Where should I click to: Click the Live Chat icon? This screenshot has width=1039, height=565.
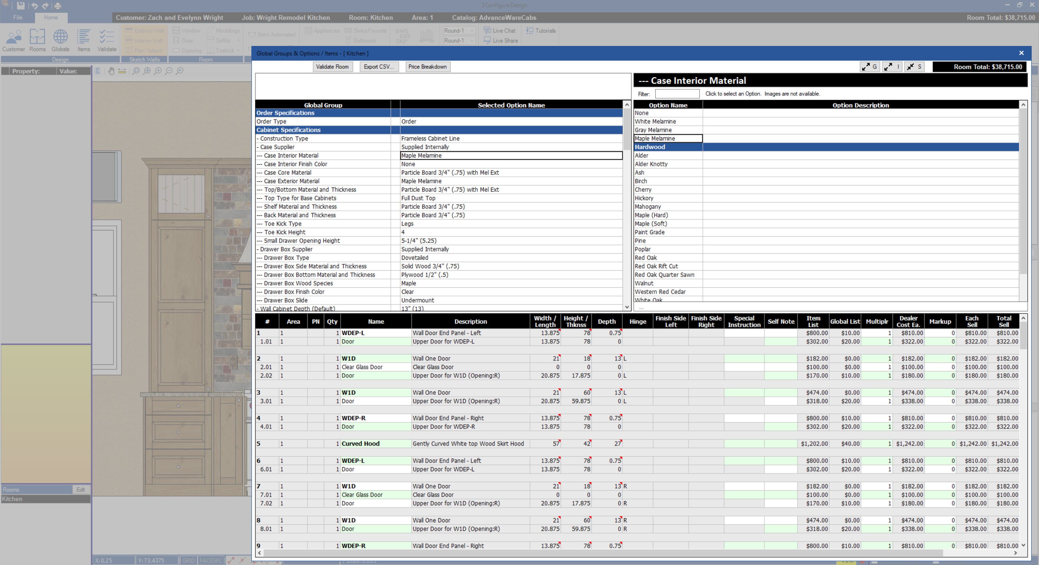pos(487,31)
